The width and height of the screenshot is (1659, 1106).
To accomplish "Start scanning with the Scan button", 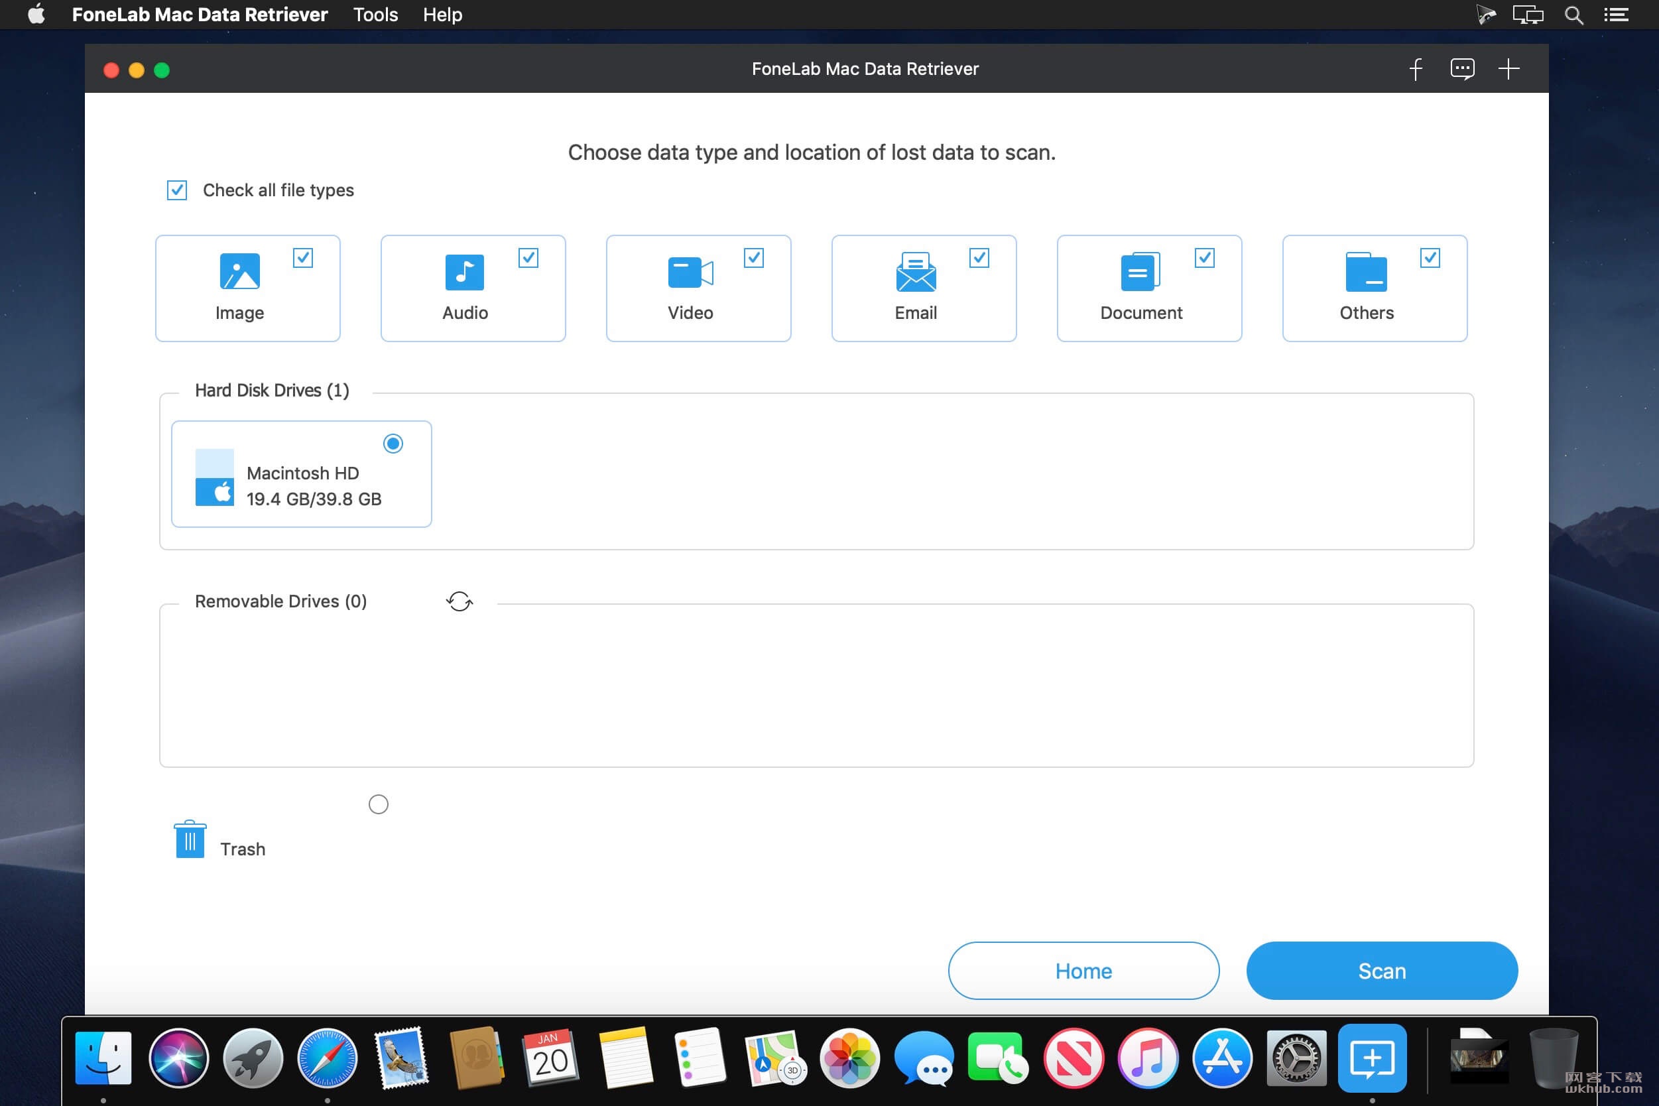I will (1382, 971).
